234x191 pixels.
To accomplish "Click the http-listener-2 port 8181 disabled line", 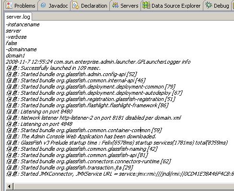I will (x=94, y=118).
